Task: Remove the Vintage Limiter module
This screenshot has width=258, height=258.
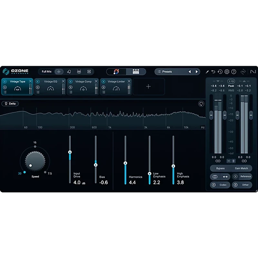Action: [129, 81]
